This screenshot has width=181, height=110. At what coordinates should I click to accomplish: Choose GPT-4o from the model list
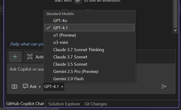pyautogui.click(x=89, y=21)
